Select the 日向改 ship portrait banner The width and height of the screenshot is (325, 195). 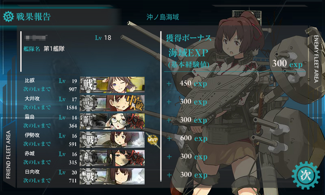[112, 176]
